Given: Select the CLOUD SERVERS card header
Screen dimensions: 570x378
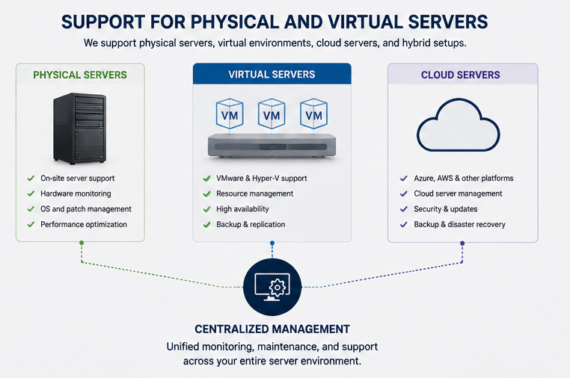Looking at the screenshot, I should point(462,75).
